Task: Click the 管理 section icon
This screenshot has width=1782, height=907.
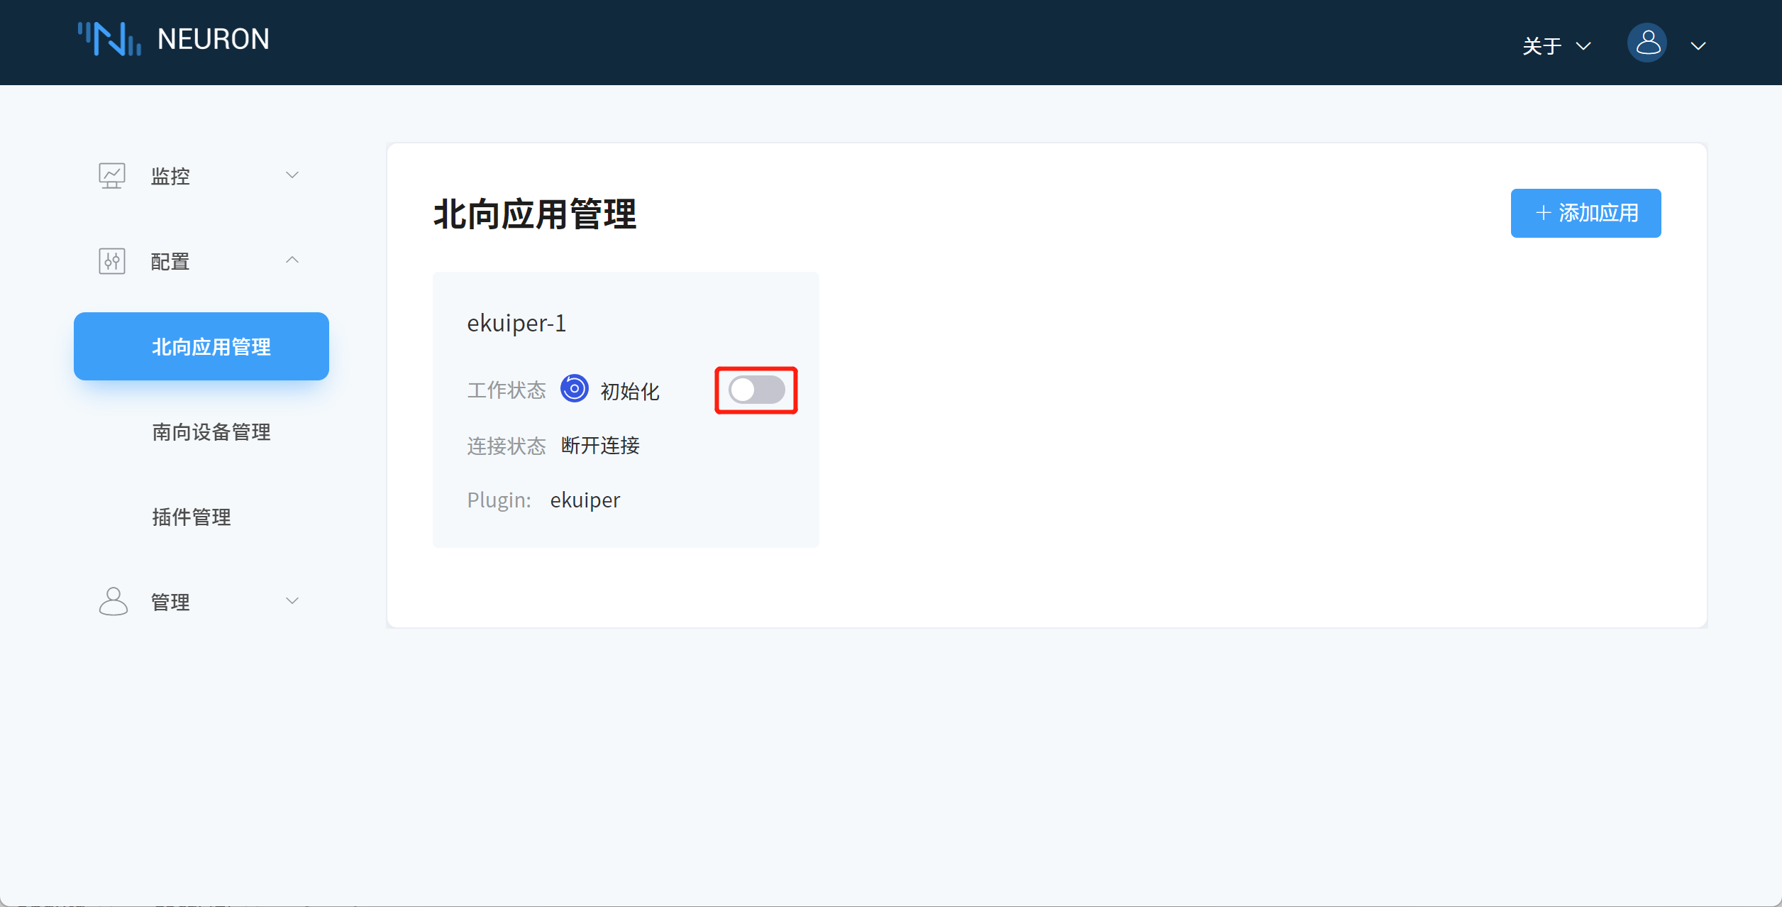Action: pyautogui.click(x=112, y=600)
